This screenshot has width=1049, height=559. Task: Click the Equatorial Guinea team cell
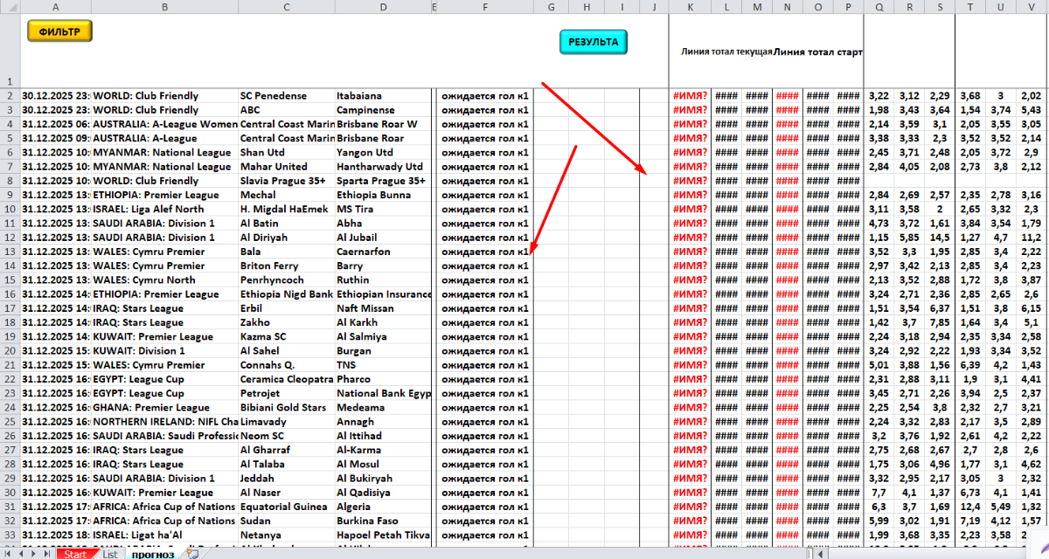coord(286,507)
